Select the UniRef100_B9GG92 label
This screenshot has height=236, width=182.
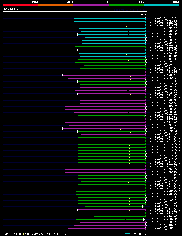coord(163,40)
